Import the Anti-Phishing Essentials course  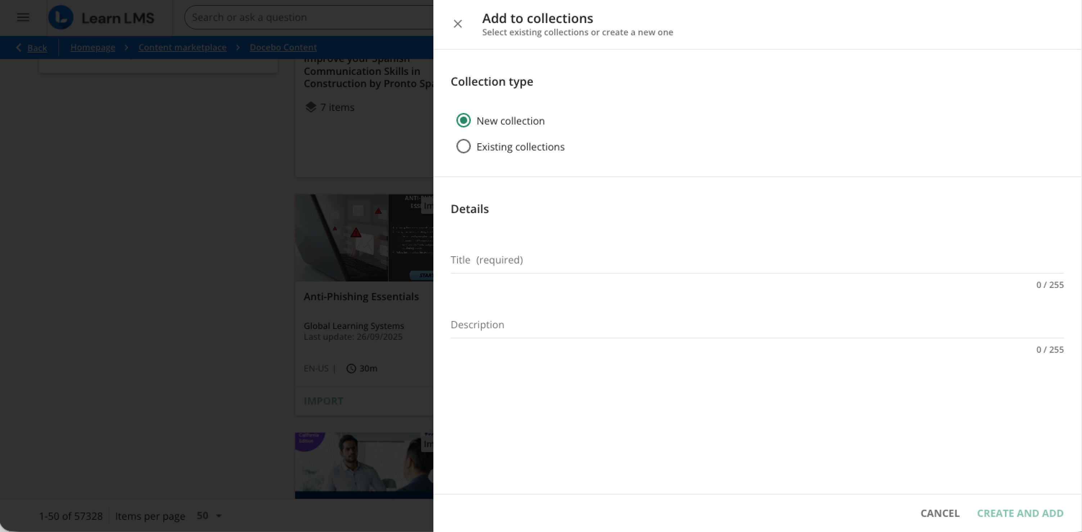coord(324,401)
